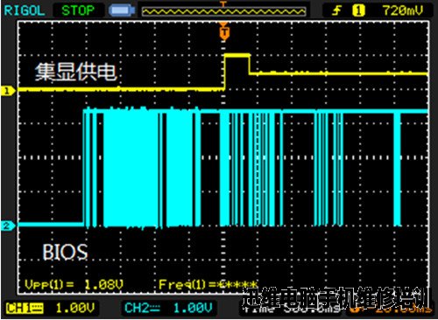Click the waveform memory overview bar
Screen dimensions: 438x320
pos(223,11)
